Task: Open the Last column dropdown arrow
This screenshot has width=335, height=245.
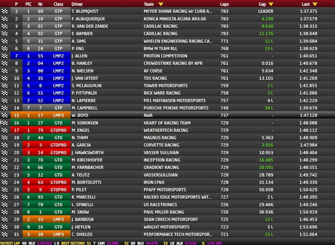Action: pos(315,4)
